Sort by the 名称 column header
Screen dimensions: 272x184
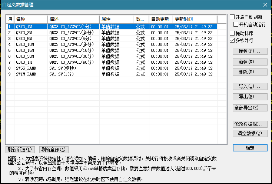coord(31,19)
